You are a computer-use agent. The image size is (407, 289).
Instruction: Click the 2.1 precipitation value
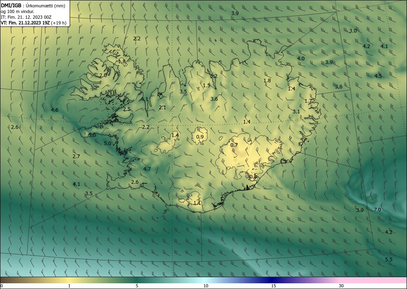click(x=162, y=107)
